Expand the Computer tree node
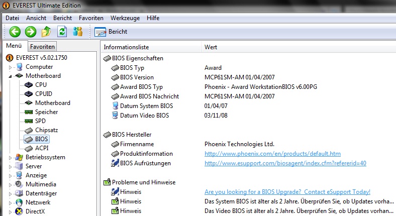Image resolution: width=396 pixels, height=216 pixels. [10, 67]
